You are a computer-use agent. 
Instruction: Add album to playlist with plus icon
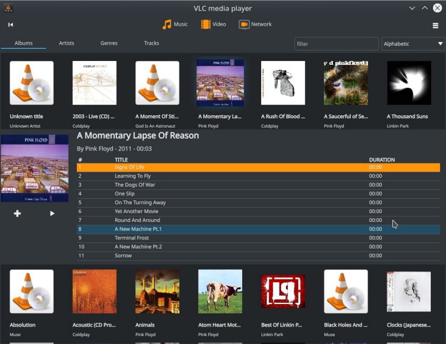(x=17, y=214)
